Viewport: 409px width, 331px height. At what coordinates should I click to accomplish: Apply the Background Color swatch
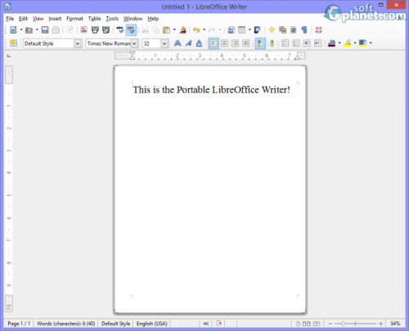tap(362, 43)
